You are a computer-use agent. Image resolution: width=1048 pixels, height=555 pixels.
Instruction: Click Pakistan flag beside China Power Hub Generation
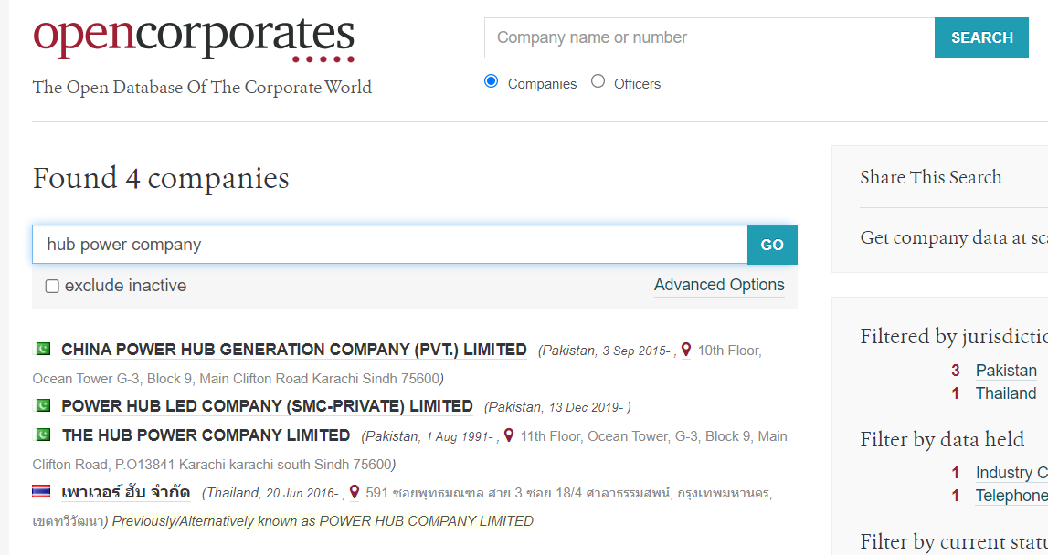pos(42,349)
